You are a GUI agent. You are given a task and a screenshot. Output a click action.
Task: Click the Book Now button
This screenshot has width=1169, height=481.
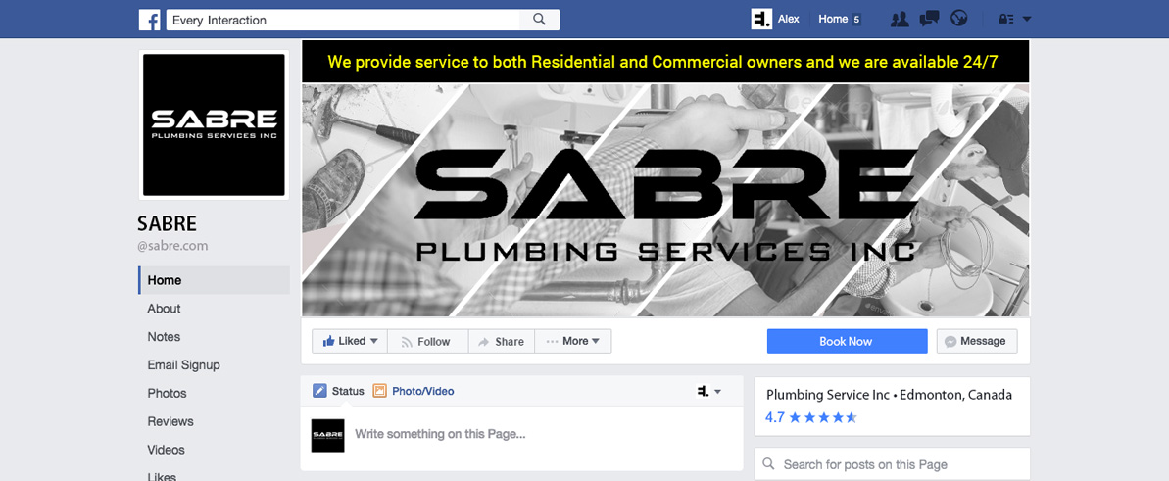(847, 341)
